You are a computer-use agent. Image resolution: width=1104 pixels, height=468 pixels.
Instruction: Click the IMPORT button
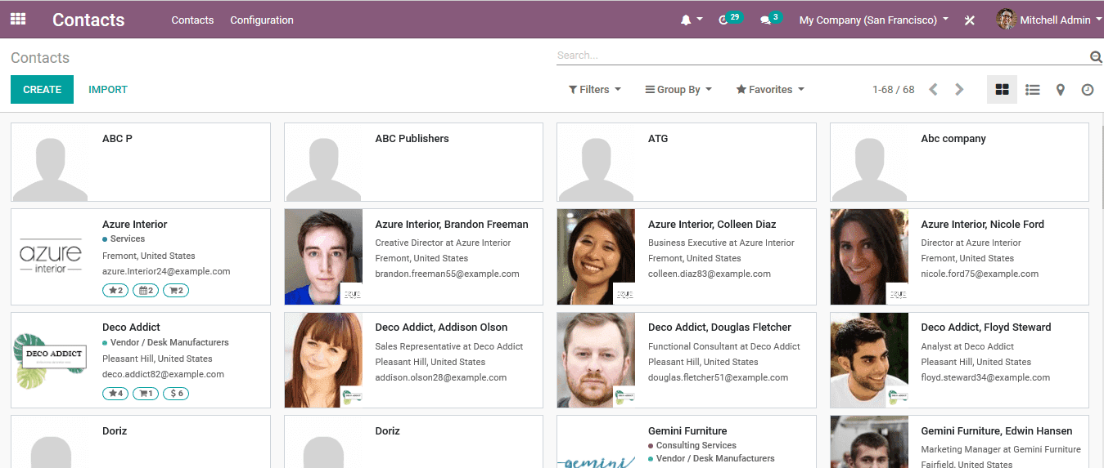point(108,90)
